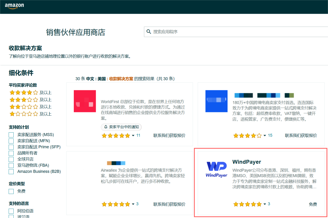Click 联系我们获取报价 on Airwallex card
The height and width of the screenshot is (218, 328).
(169, 204)
